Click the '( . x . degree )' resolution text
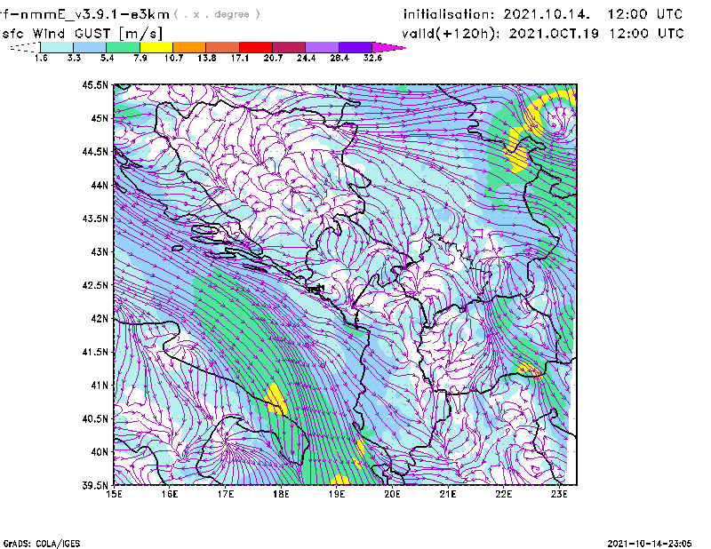 click(x=217, y=14)
